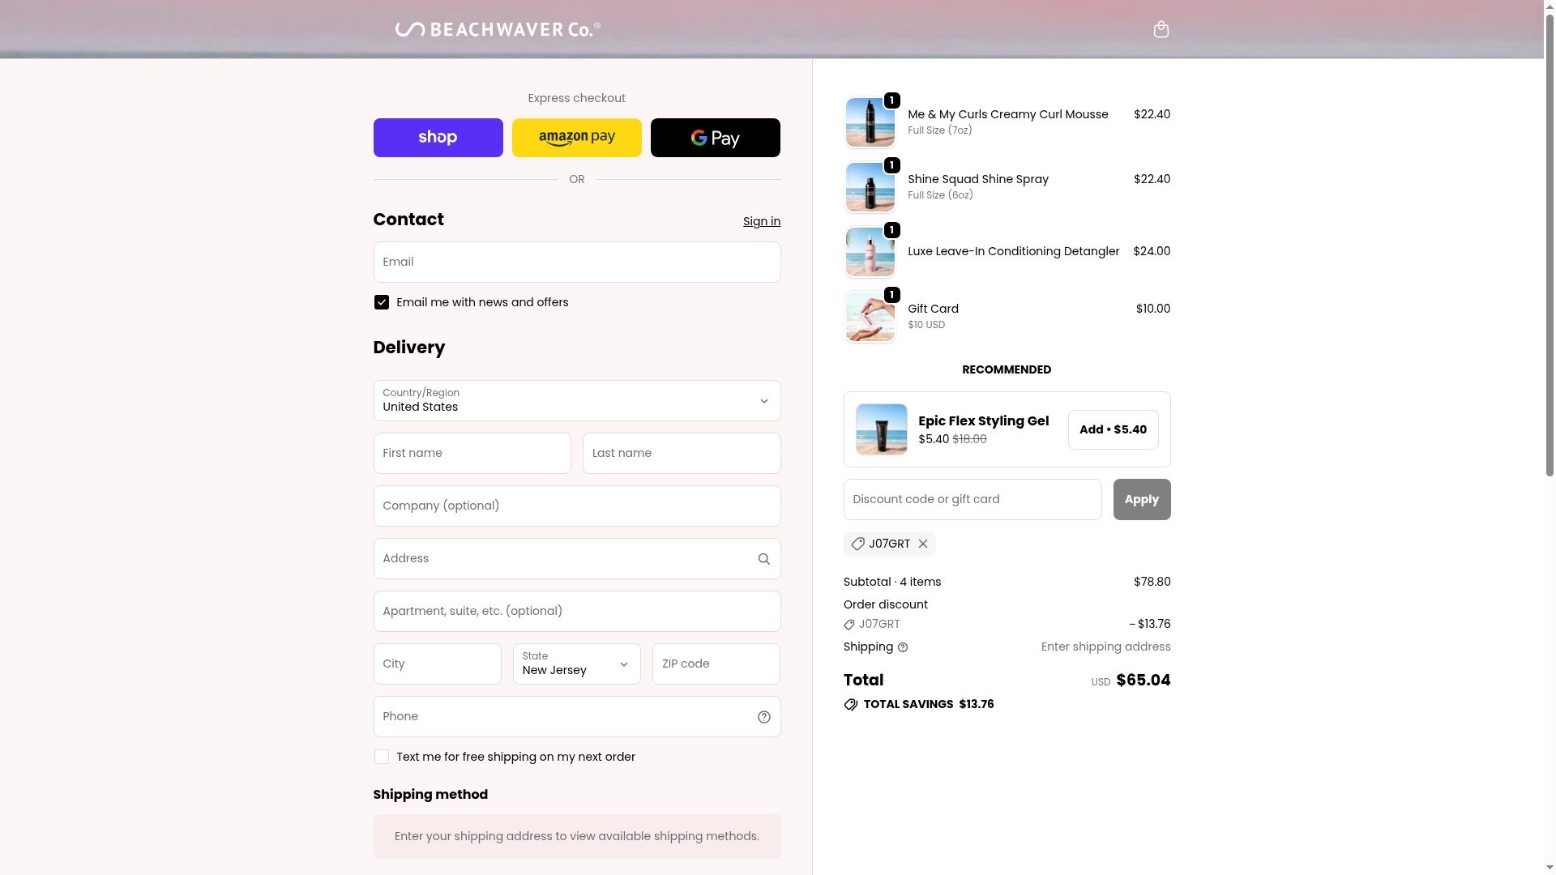Click the phone field help icon
Viewport: 1556px width, 875px height.
coord(763,717)
